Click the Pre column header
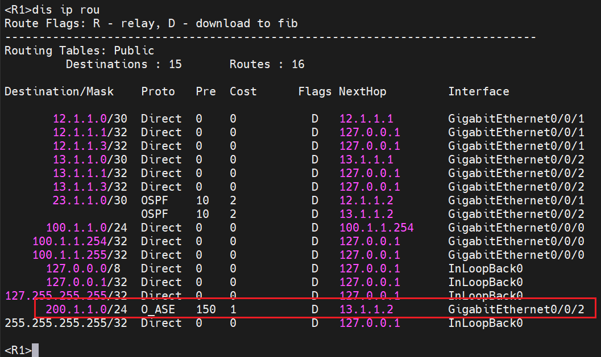Viewport: 601px width, 357px height. click(x=206, y=91)
